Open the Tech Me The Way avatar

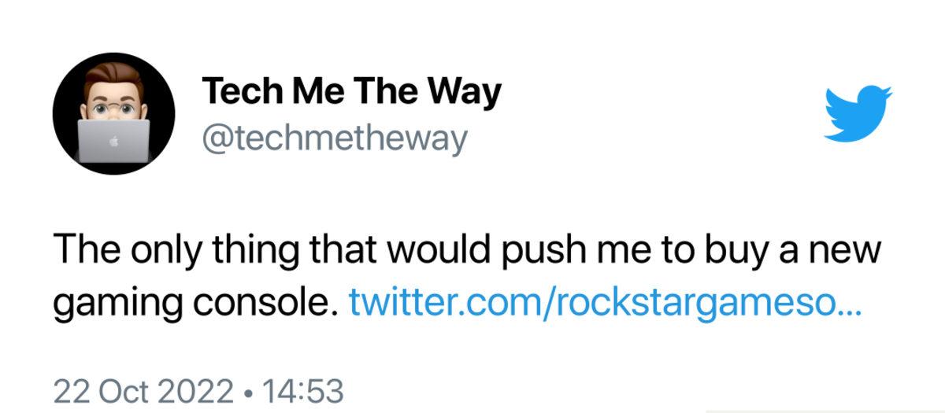(x=113, y=115)
